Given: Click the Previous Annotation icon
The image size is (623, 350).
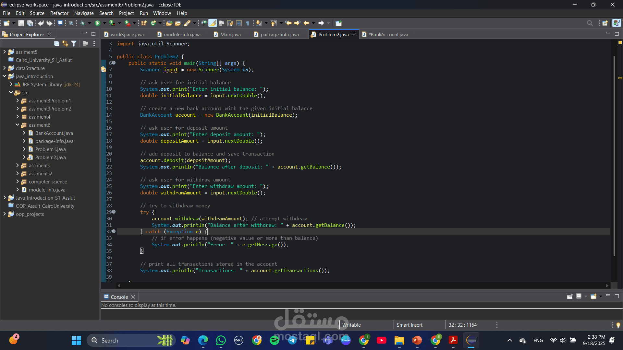Looking at the screenshot, I should point(274,23).
